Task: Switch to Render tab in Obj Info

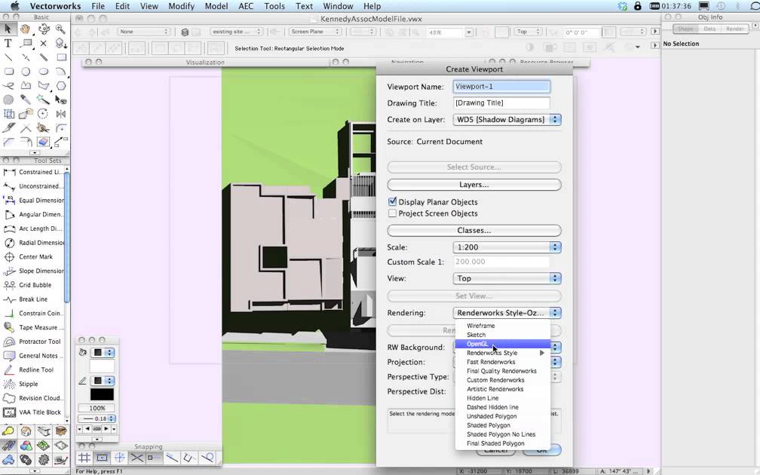Action: tap(735, 29)
